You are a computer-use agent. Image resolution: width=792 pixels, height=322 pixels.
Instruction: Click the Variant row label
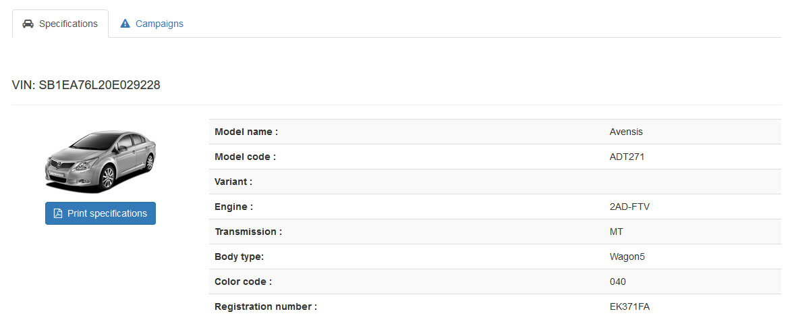point(233,182)
